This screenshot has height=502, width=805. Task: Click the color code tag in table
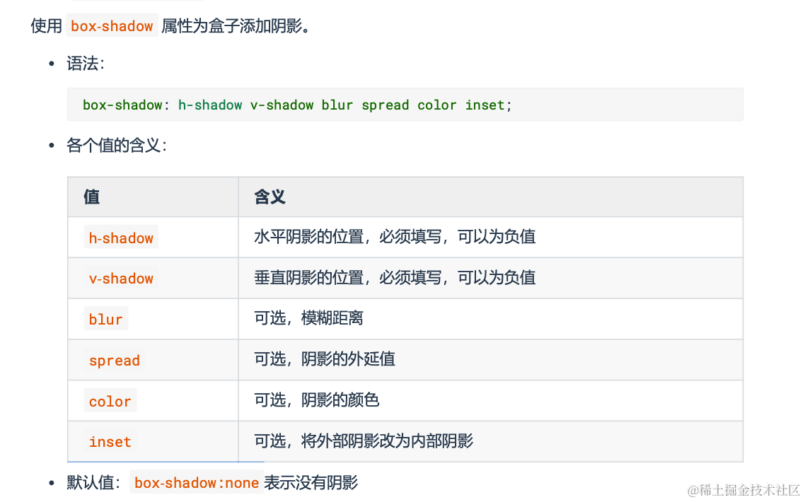[110, 402]
